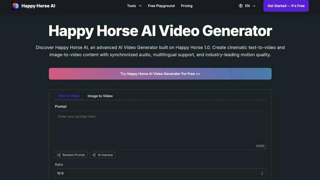This screenshot has width=320, height=180.
Task: Click the Ratio dropdown up-down arrows
Action: (262, 173)
